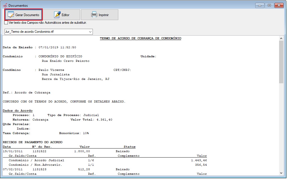Select the 'Jur_Termo de acordo Condominio.rtf' combo box field
Image resolution: width=287 pixels, height=179 pixels.
(45, 32)
